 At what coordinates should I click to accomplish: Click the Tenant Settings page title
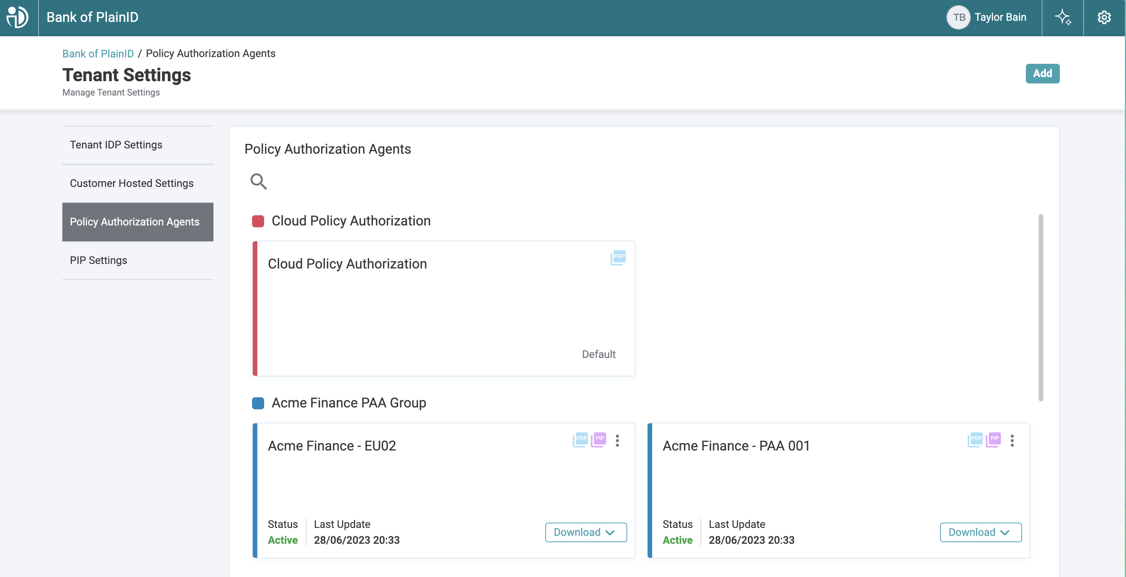127,75
